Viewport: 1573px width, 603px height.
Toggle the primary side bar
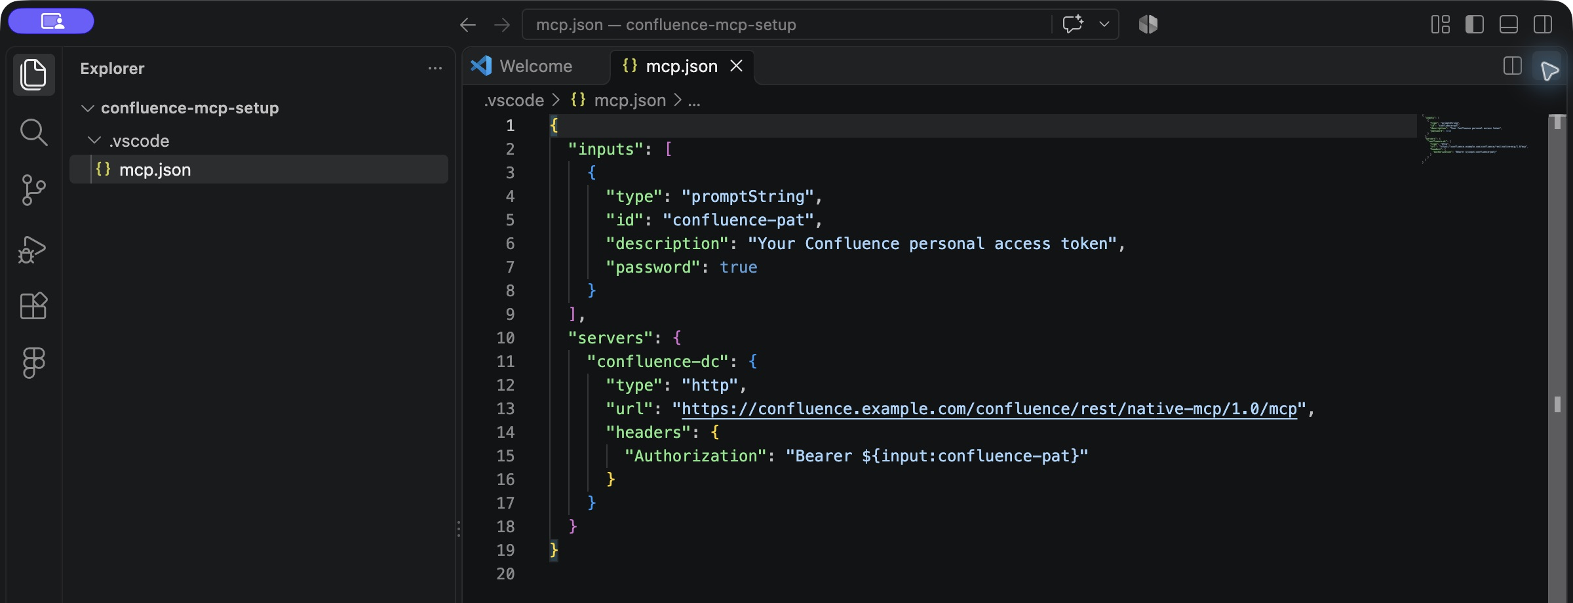click(x=1475, y=24)
